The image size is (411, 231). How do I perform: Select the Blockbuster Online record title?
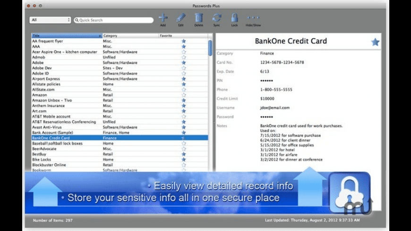pyautogui.click(x=49, y=165)
